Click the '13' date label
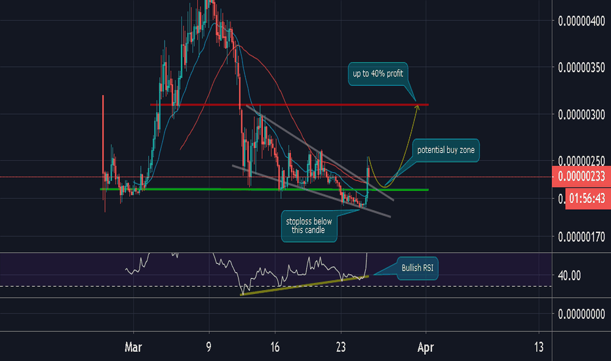Viewport: 611px width, 361px height. [538, 347]
